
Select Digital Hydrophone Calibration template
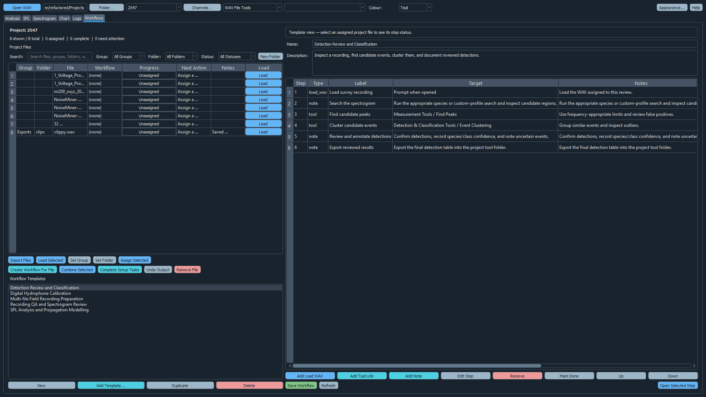point(146,293)
